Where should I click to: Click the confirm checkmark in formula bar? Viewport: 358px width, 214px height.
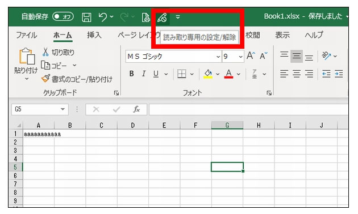pos(116,109)
